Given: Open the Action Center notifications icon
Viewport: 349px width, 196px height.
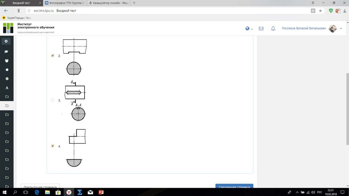Looking at the screenshot, I should (343, 192).
